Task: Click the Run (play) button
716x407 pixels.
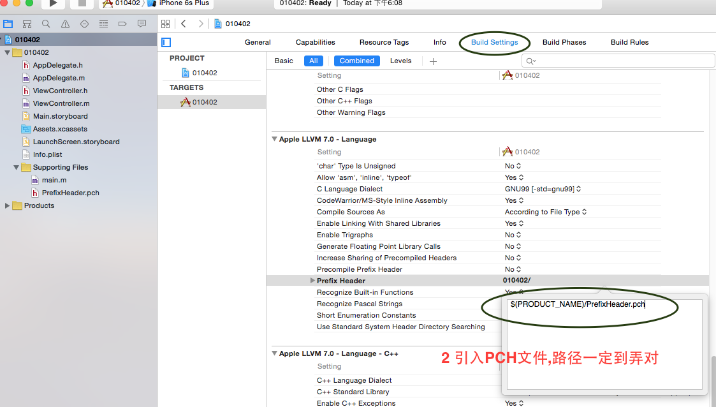Action: point(53,3)
